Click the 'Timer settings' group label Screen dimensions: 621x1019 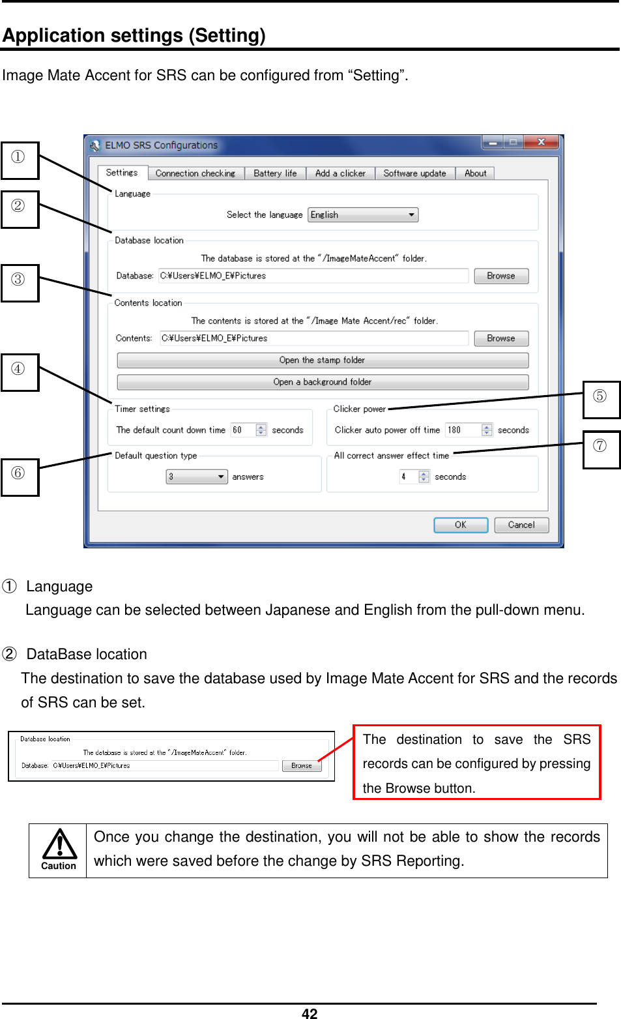click(x=142, y=409)
